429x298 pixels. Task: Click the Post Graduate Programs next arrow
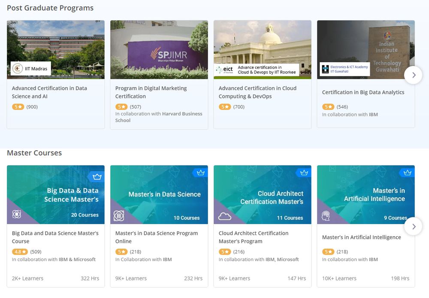point(413,75)
